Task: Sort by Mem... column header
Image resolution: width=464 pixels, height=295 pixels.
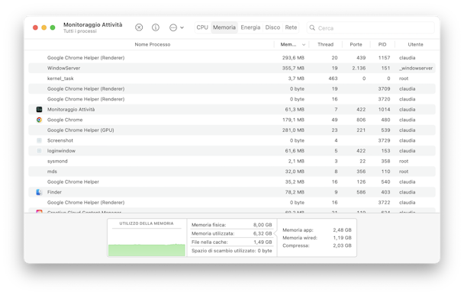Action: pos(288,44)
